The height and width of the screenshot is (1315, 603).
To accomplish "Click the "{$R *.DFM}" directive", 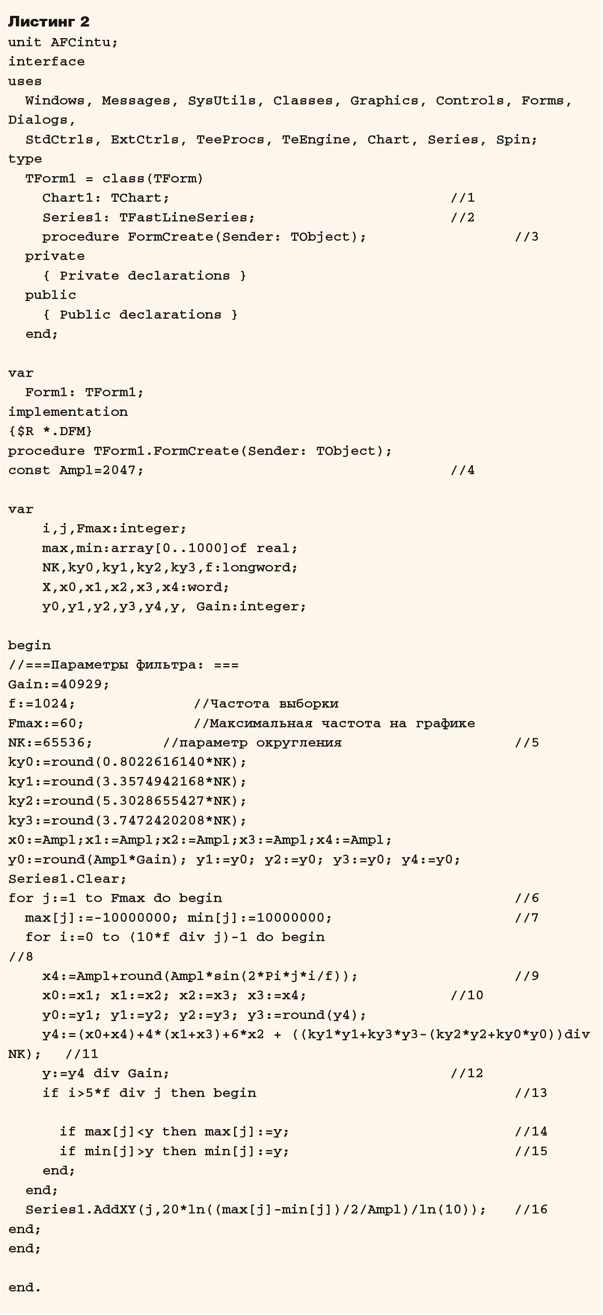I will click(x=50, y=431).
